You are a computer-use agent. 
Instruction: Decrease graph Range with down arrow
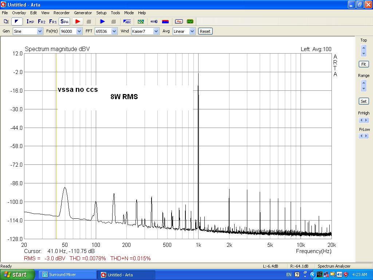[364, 89]
